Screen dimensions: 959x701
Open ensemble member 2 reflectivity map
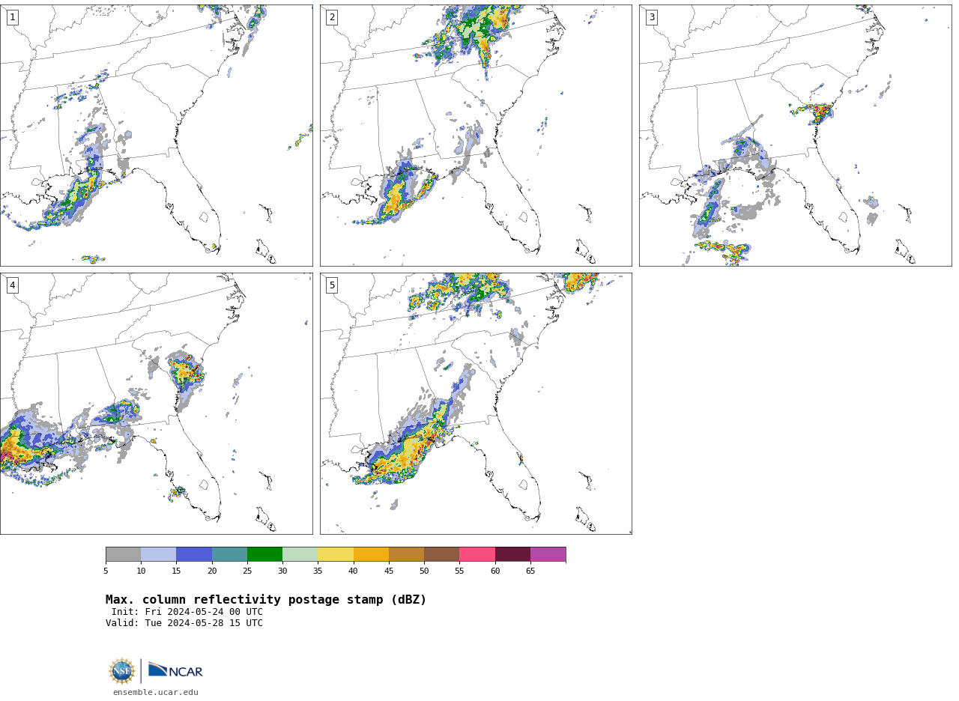(x=476, y=136)
